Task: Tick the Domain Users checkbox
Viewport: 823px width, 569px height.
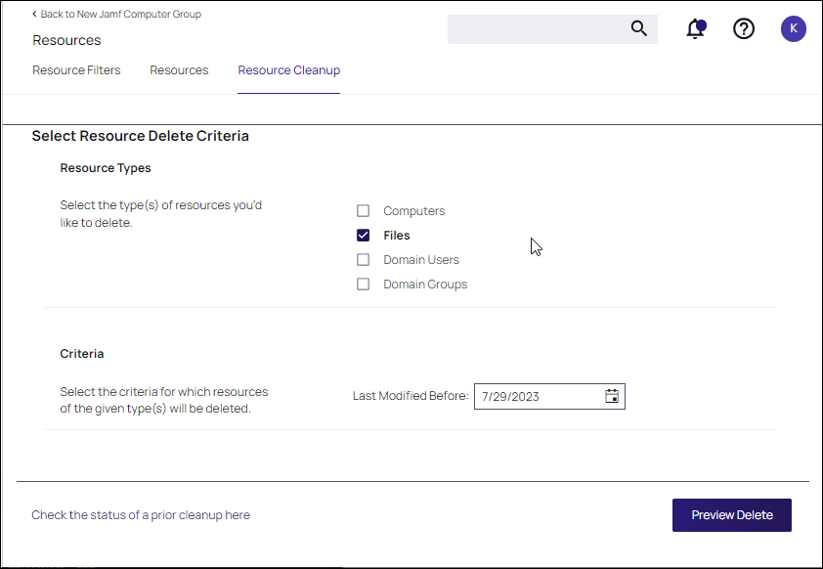Action: (364, 260)
